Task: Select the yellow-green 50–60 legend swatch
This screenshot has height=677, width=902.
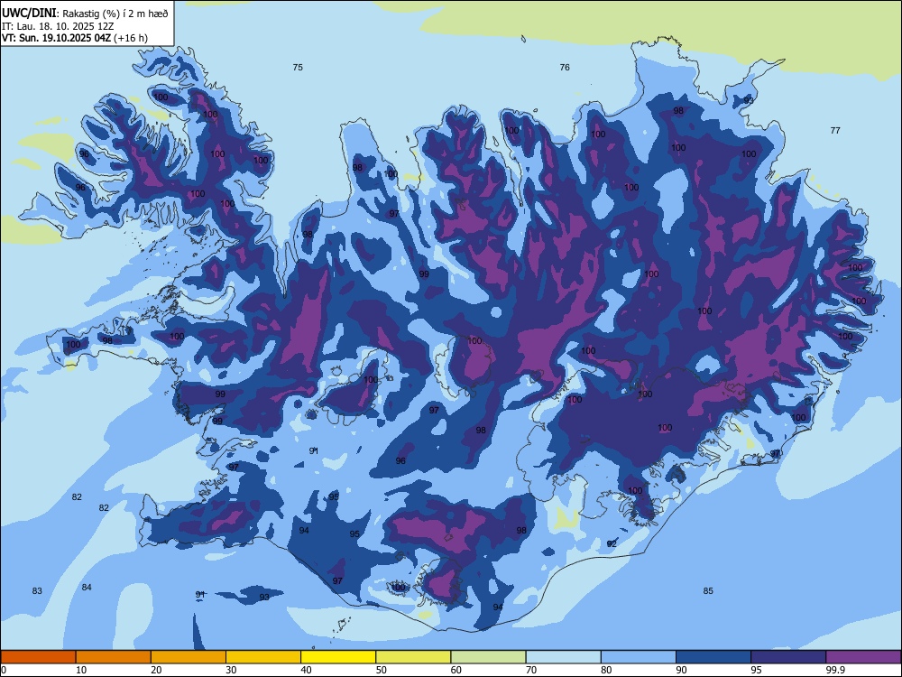Action: (x=413, y=657)
